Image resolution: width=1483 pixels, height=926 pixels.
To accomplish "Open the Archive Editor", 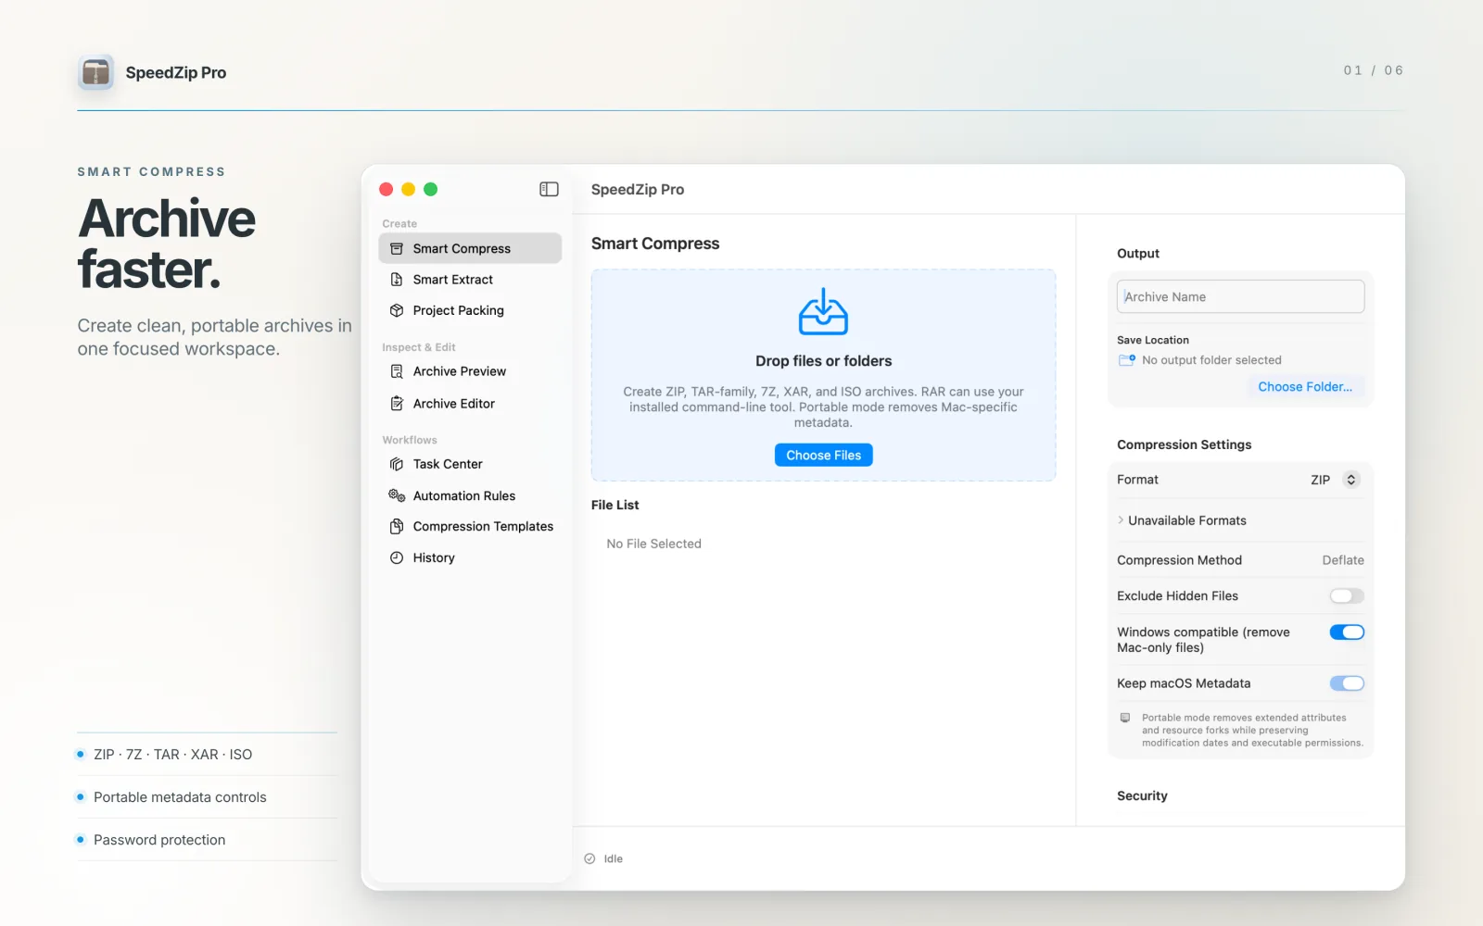I will [470, 404].
